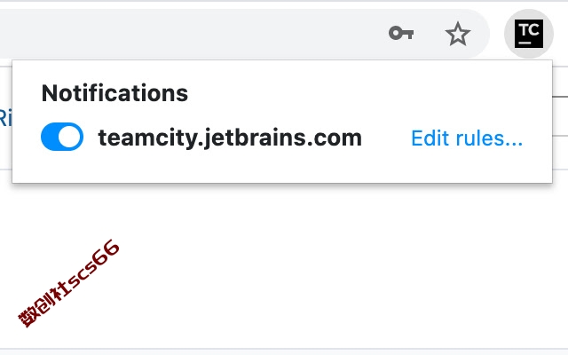Click the Notifications heading
568x355 pixels.
tap(114, 93)
